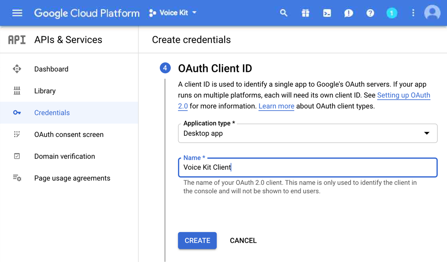Image resolution: width=447 pixels, height=262 pixels.
Task: Click the Create credentials heading
Action: (191, 40)
